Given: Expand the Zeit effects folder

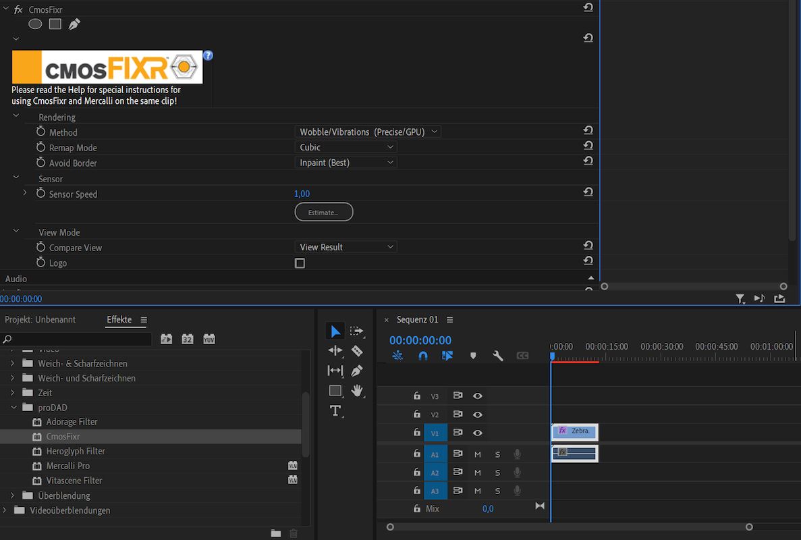Looking at the screenshot, I should 12,393.
